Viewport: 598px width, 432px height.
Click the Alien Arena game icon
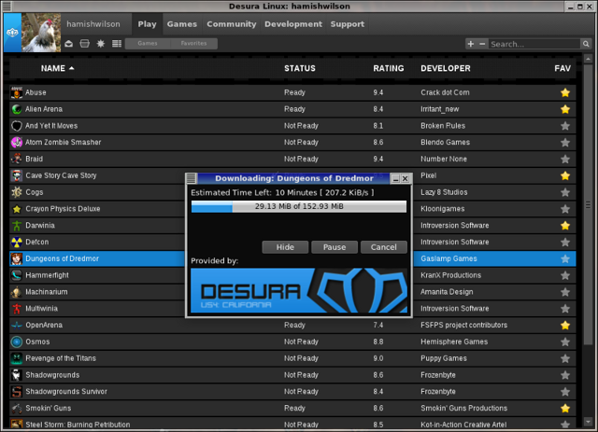(17, 109)
